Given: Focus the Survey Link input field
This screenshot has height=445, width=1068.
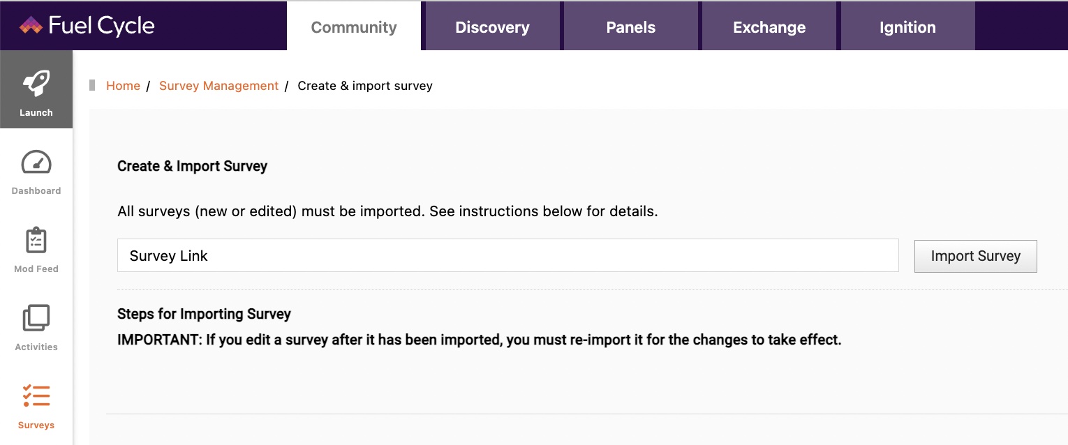Looking at the screenshot, I should click(x=507, y=256).
